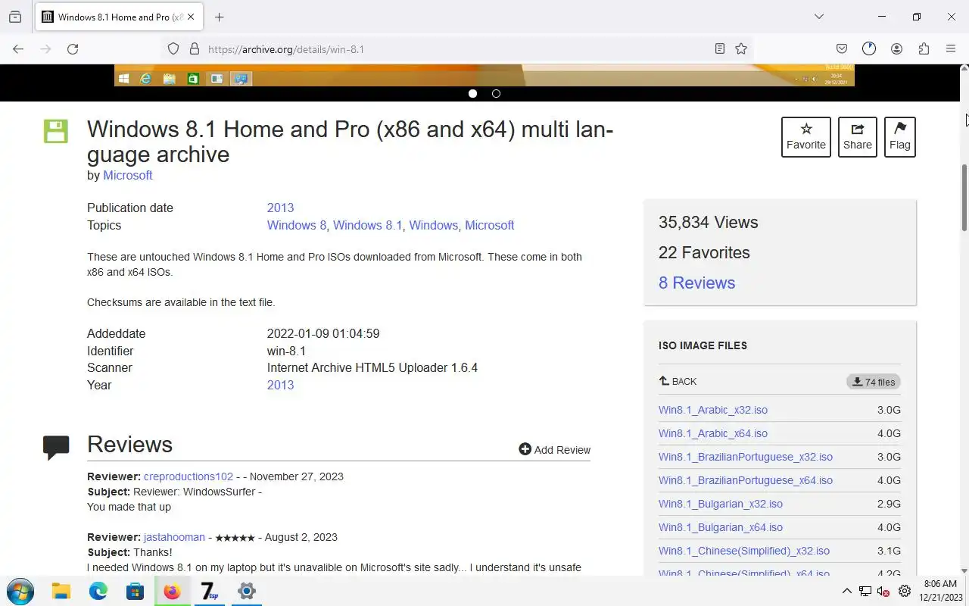Screen dimensions: 969x606
Task: Open Firefox account icon
Action: click(896, 49)
